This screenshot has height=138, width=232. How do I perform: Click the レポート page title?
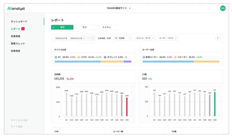[58, 20]
